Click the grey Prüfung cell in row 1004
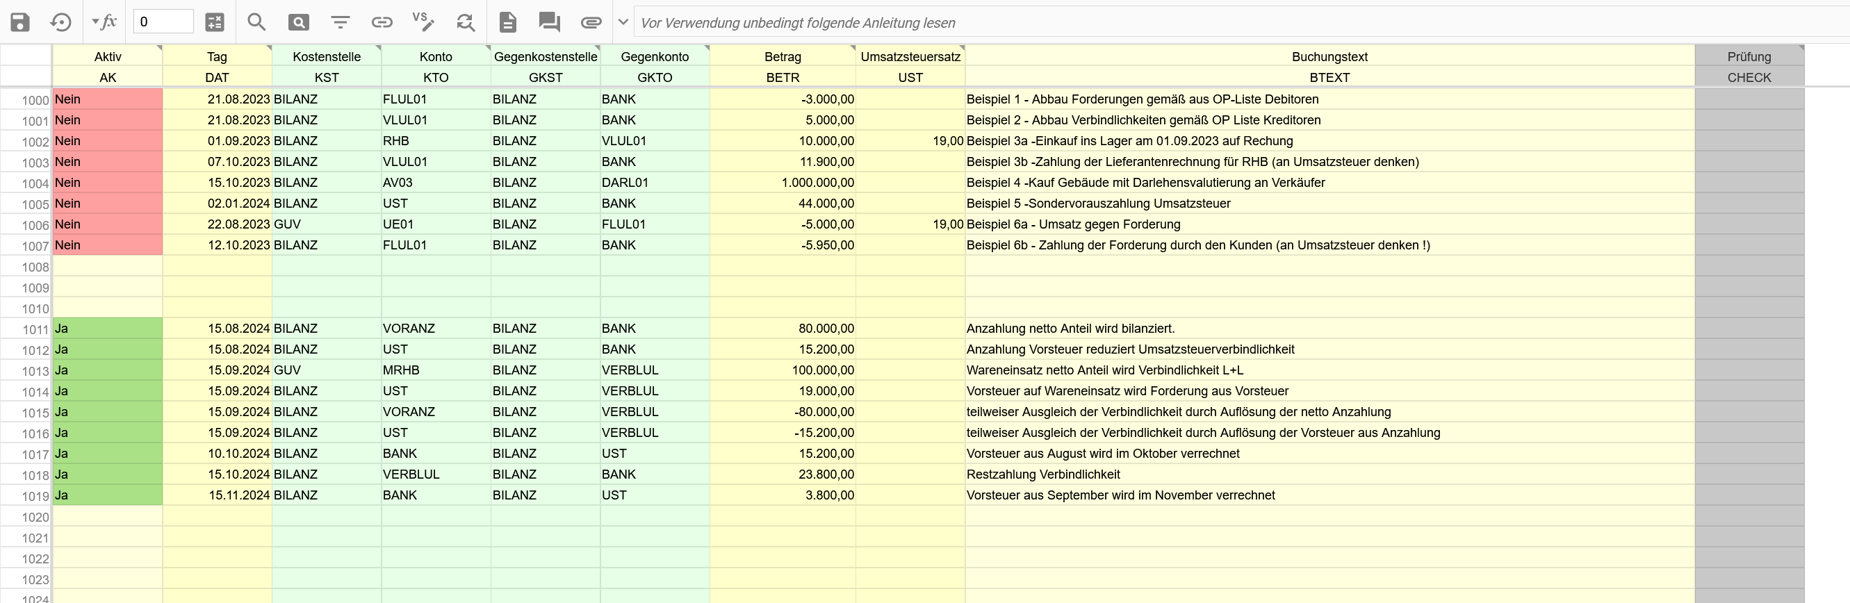 click(1749, 182)
